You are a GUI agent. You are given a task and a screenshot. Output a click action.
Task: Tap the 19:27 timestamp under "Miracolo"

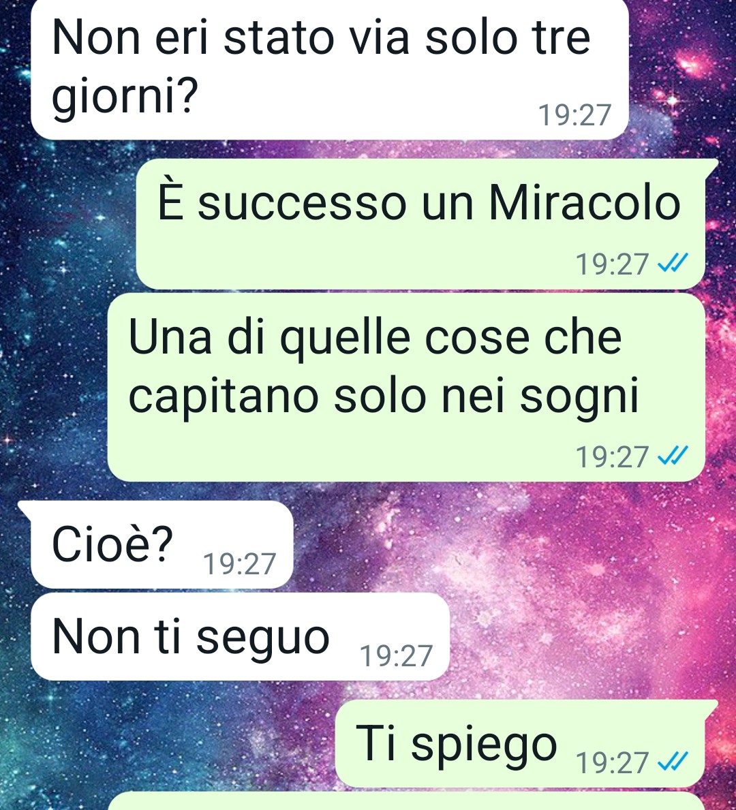pyautogui.click(x=612, y=264)
